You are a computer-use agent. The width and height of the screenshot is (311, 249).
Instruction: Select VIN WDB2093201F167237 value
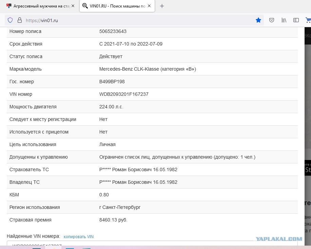pyautogui.click(x=124, y=94)
